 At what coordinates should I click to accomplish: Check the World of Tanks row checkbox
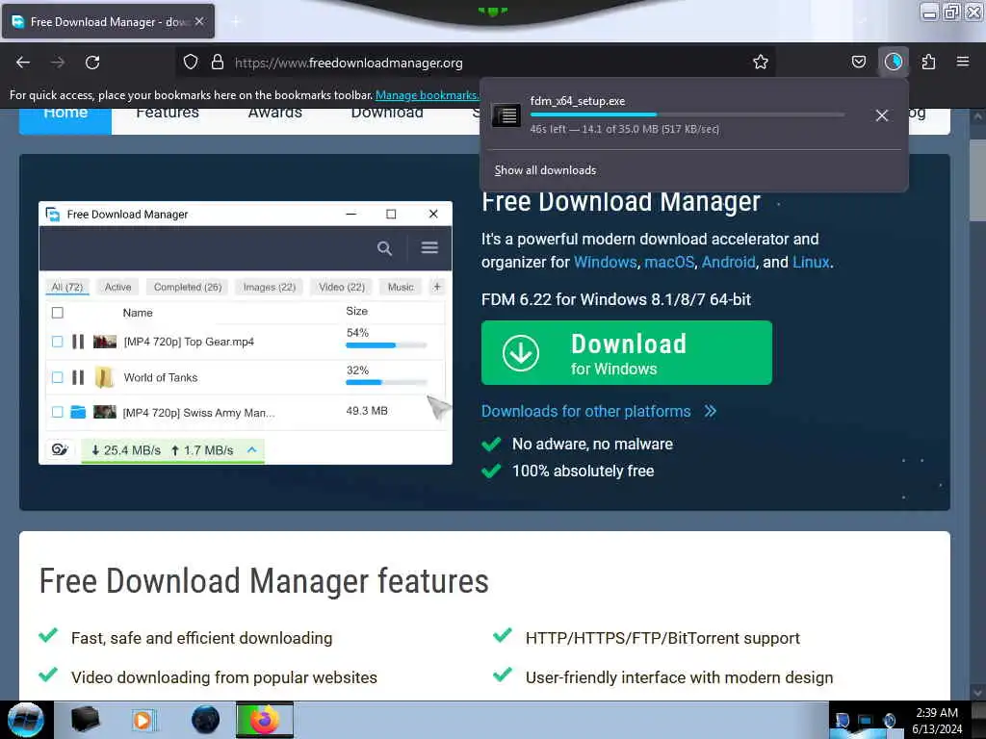57,377
